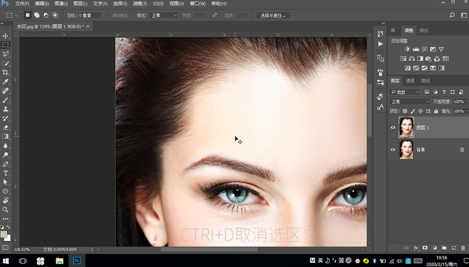Open tool preset picker arrow
This screenshot has height=267, width=469.
coord(16,16)
